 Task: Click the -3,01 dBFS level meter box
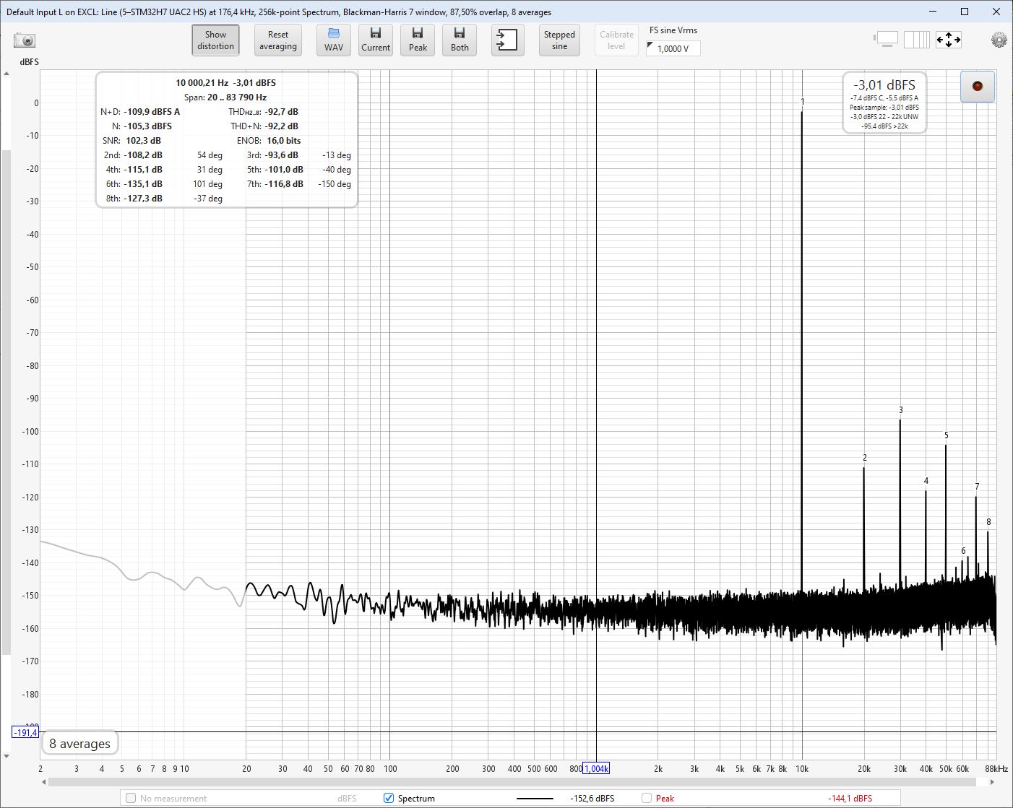coord(884,103)
